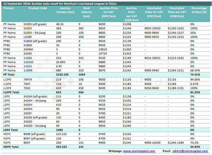Click the admin@commoplast.com email link
This screenshot has width=212, height=155.
[190, 151]
